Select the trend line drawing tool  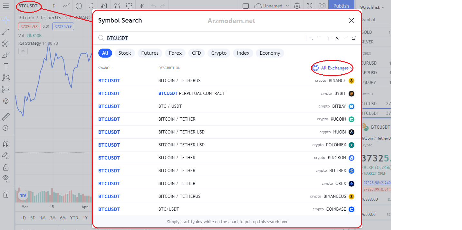pyautogui.click(x=6, y=32)
